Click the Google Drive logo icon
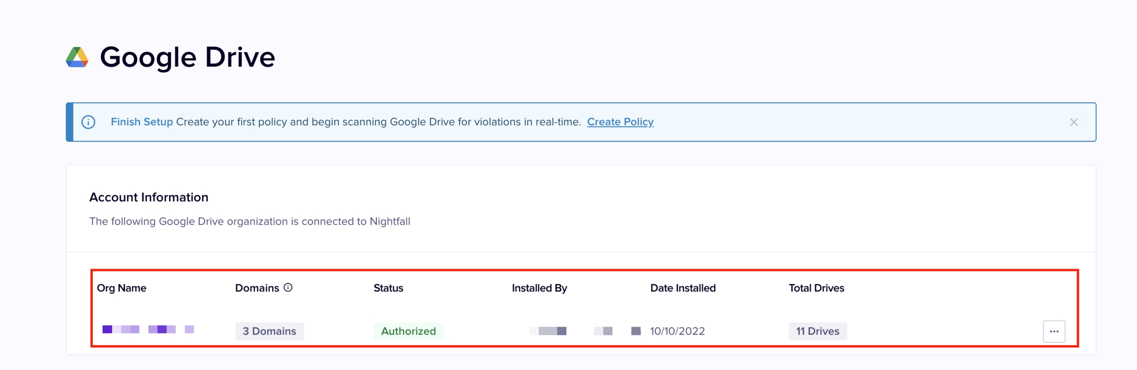Image resolution: width=1137 pixels, height=370 pixels. (77, 57)
